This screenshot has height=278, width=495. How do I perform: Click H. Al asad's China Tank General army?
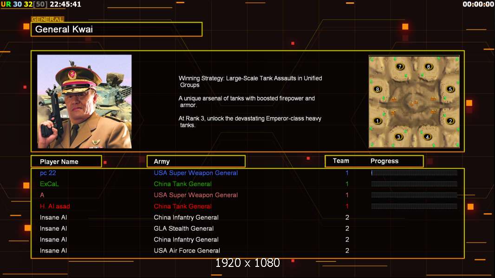point(183,206)
